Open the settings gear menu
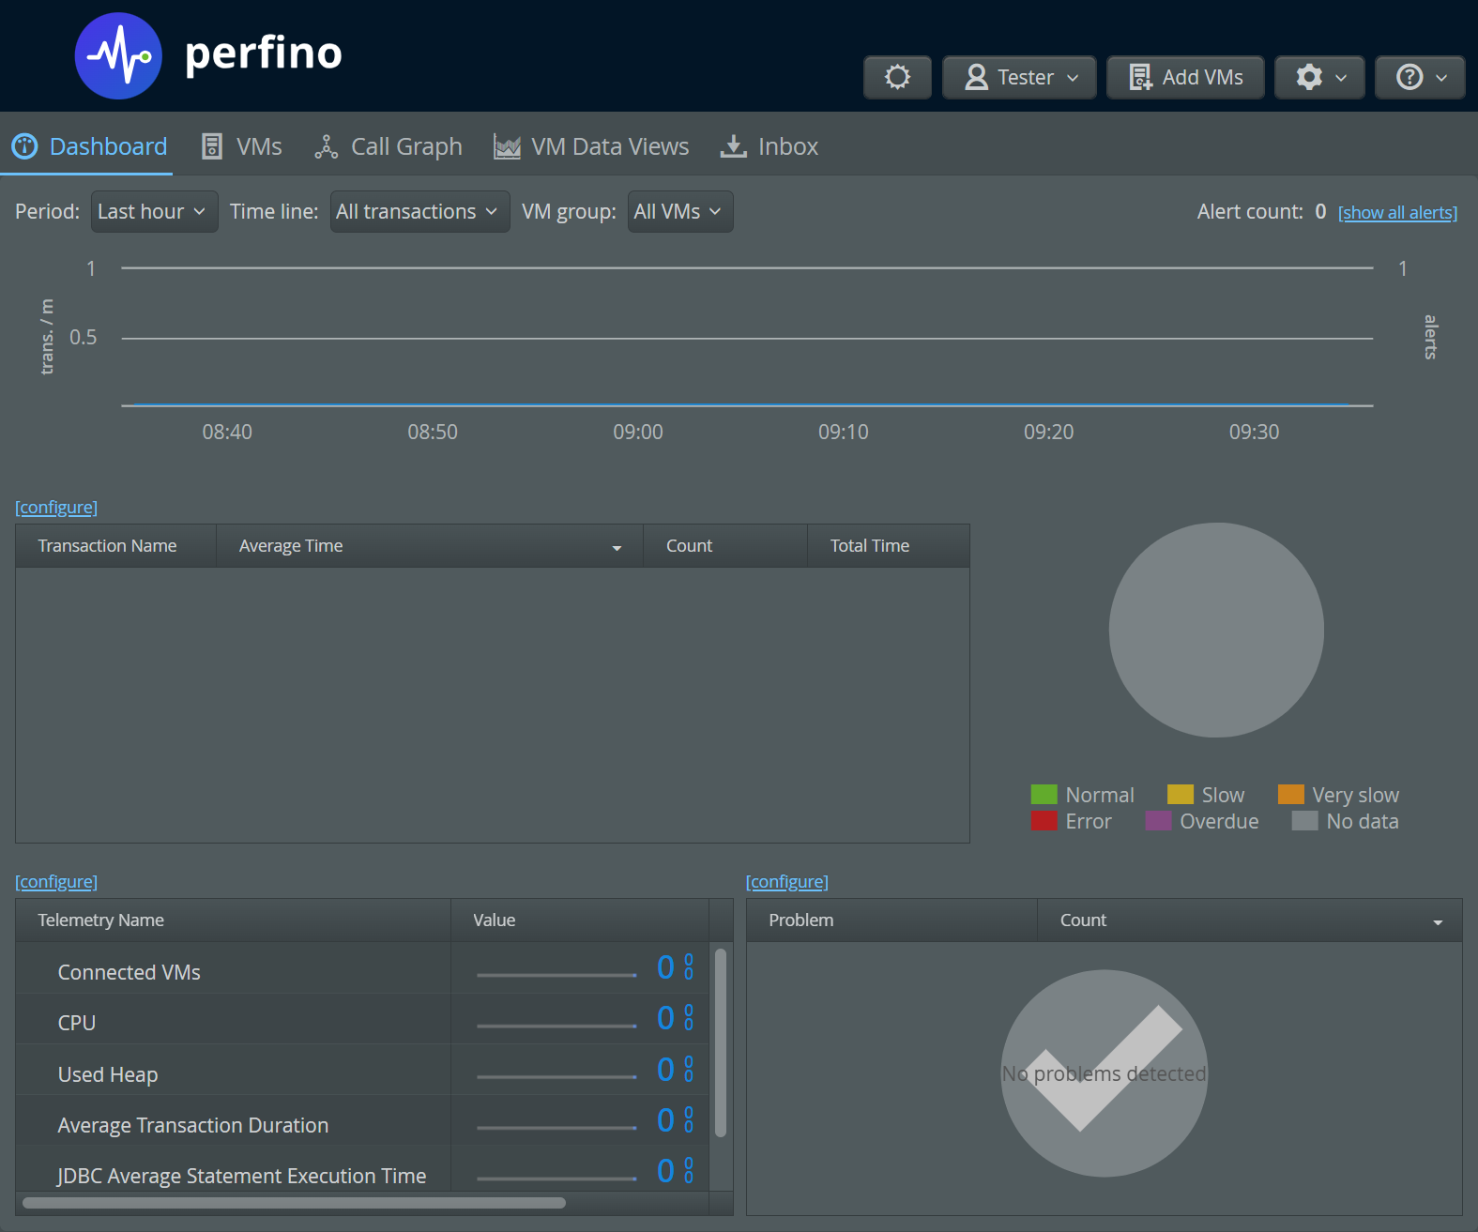The image size is (1478, 1232). (1319, 77)
